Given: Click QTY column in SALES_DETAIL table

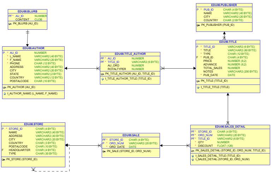Looking at the screenshot, I should [201, 142].
